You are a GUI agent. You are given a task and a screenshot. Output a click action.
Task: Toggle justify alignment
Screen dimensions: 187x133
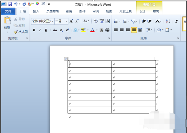pos(134,30)
